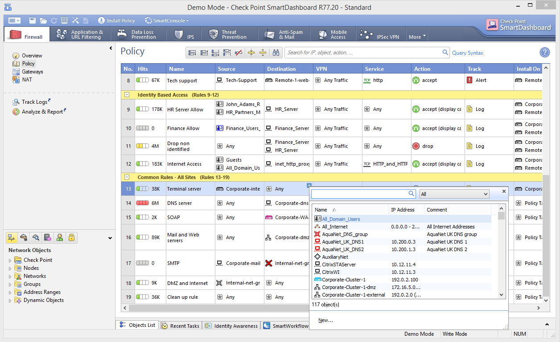Select AquaNet_UK_DNS1 in object list

tap(343, 242)
